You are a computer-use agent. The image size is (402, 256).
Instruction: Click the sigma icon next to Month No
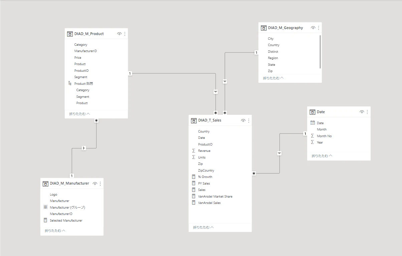313,136
